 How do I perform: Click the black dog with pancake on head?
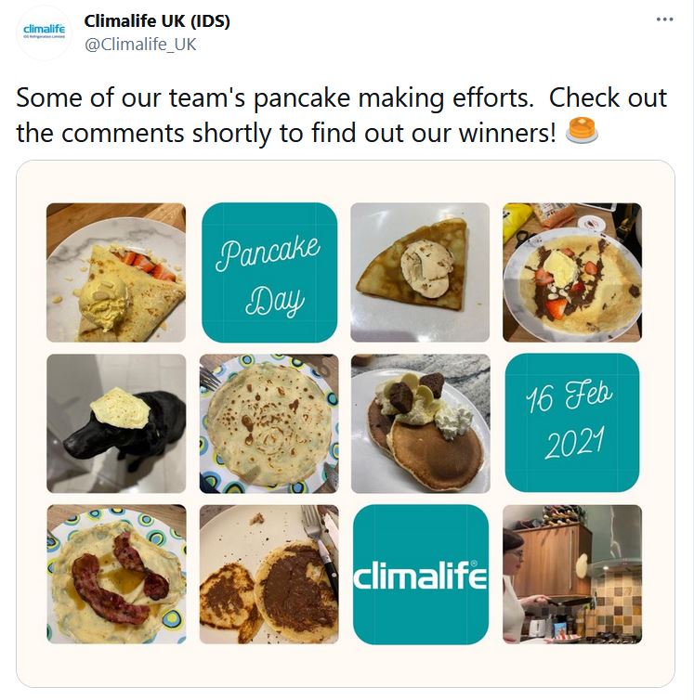point(116,423)
